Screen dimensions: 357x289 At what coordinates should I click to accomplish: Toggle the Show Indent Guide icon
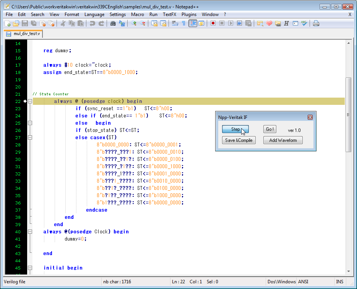193,23
